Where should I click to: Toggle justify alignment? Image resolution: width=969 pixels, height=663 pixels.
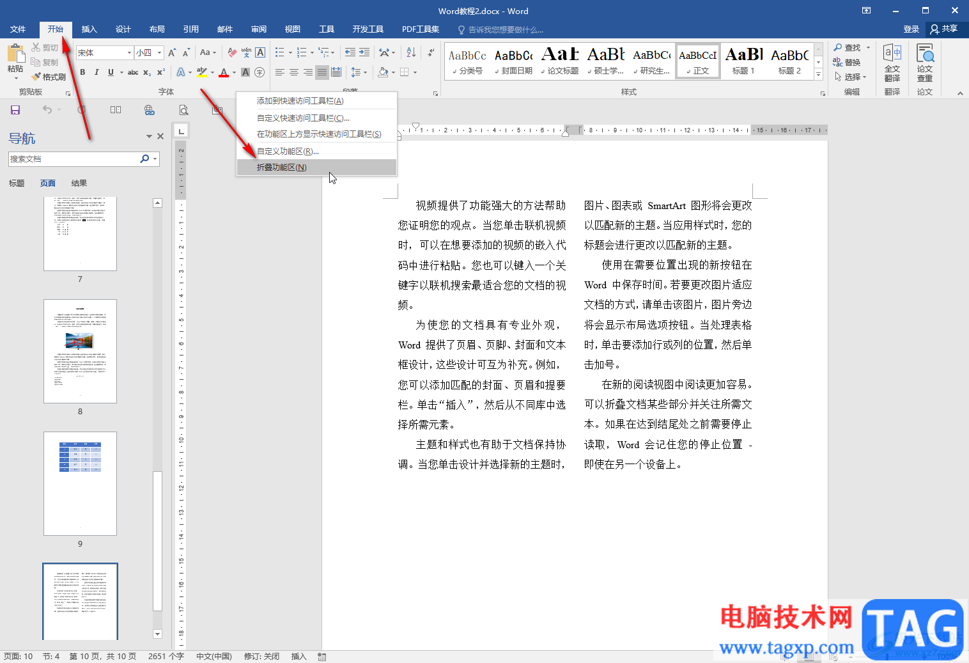322,72
